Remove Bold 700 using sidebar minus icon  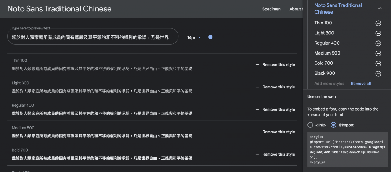(x=378, y=63)
